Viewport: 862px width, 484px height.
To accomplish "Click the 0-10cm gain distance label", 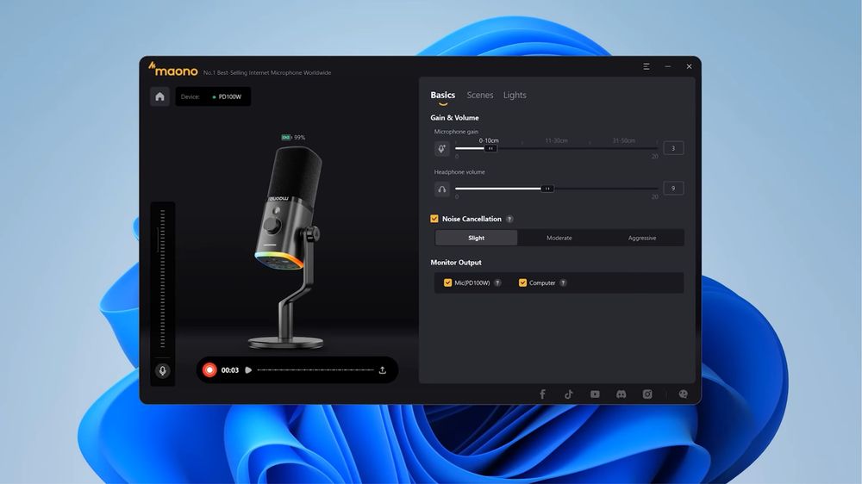I will point(489,140).
